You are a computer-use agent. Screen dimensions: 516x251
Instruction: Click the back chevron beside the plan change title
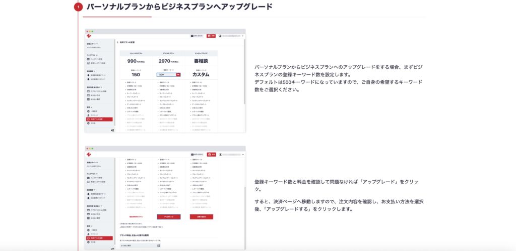(x=117, y=43)
